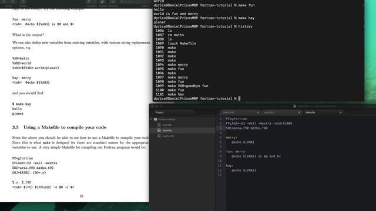Click the file icon in editor title bar
This screenshot has width=376, height=211.
tap(295, 106)
